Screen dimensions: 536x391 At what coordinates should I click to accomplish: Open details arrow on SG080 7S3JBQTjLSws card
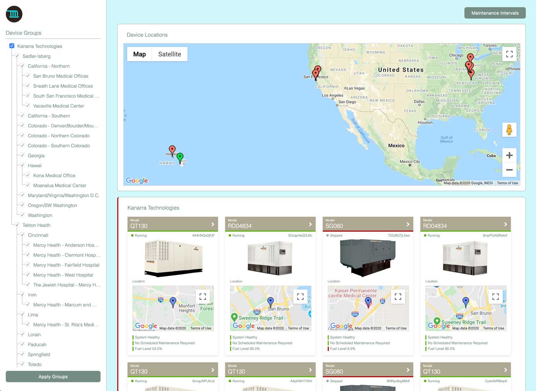[x=408, y=224]
